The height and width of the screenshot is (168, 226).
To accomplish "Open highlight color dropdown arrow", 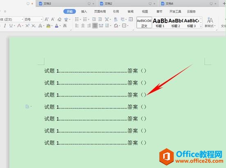I will point(52,26).
